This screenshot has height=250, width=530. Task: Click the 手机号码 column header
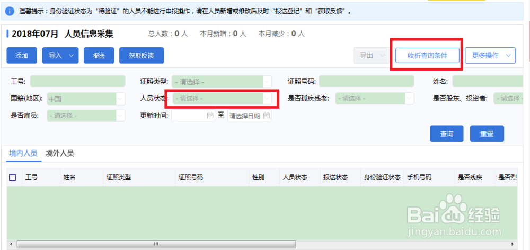pos(419,177)
